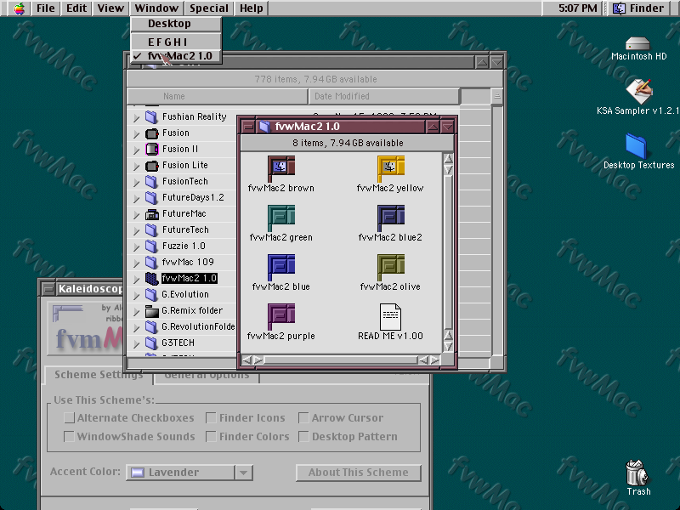
Task: Toggle the Arrow Cursor checkbox
Action: [x=303, y=417]
